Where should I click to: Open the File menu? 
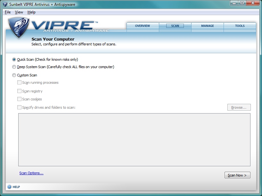coord(8,12)
